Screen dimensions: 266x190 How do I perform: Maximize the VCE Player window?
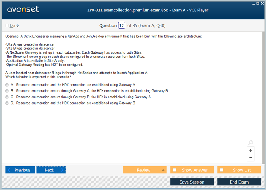click(258, 3)
